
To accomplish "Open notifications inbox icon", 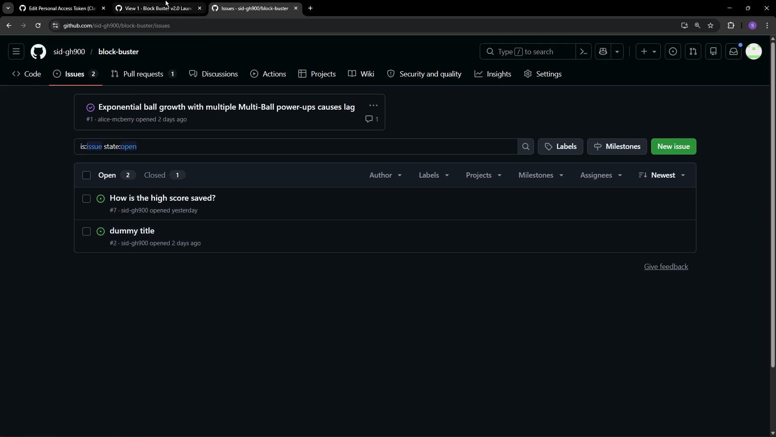I will click(x=734, y=51).
